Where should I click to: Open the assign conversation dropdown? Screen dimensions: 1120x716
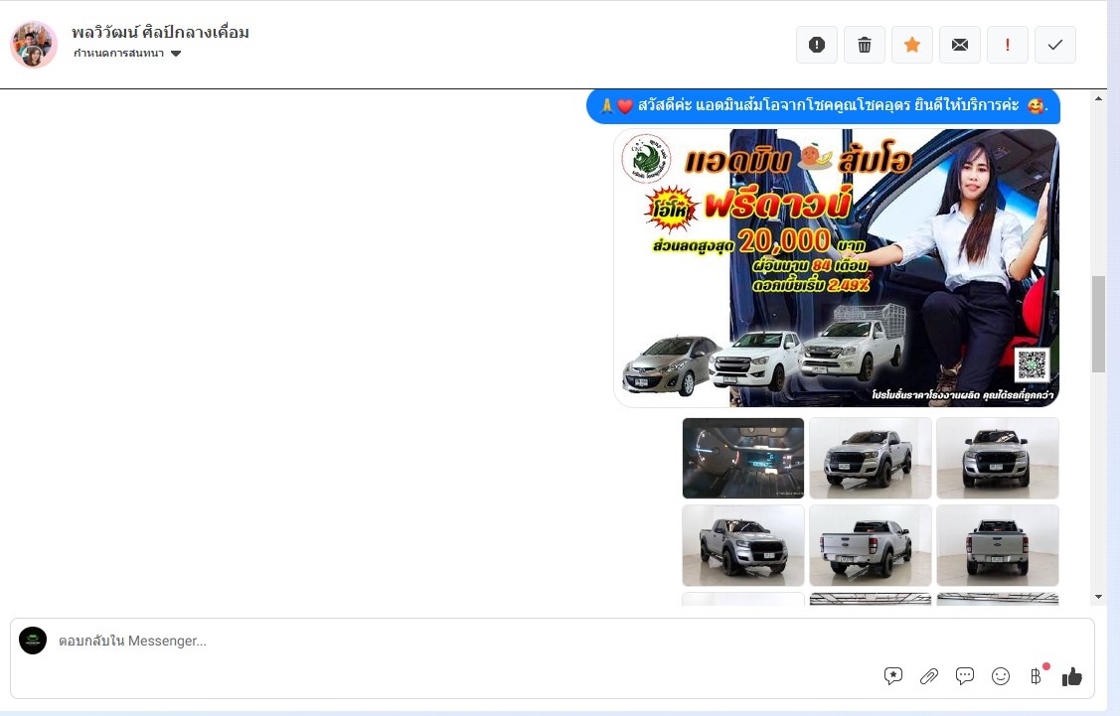coord(127,54)
